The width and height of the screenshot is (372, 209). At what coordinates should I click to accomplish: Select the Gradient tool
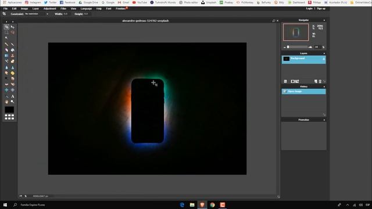(x=6, y=56)
